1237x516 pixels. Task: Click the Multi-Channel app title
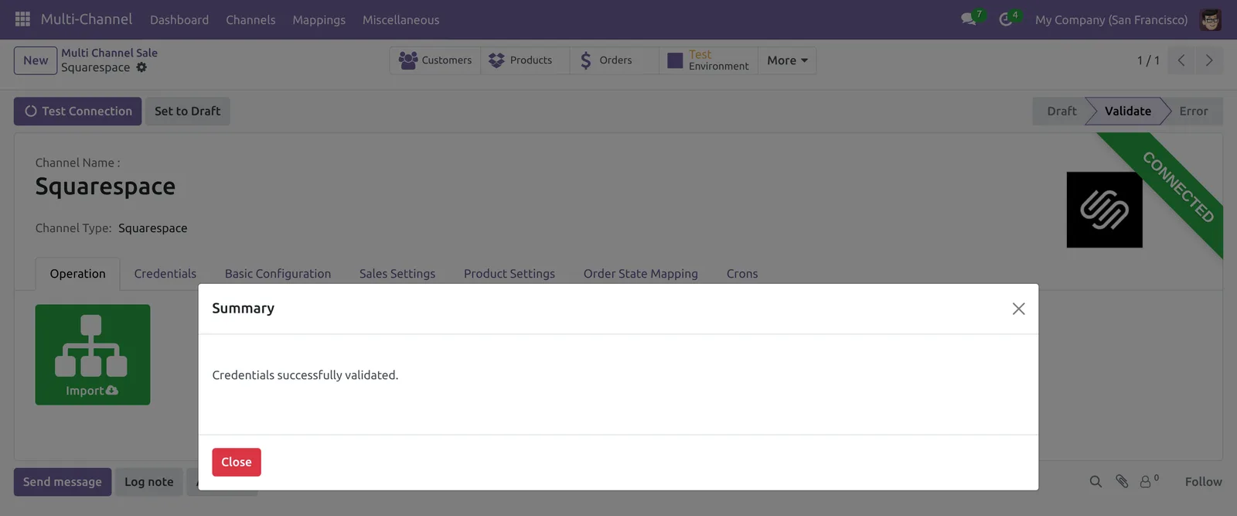(x=87, y=19)
